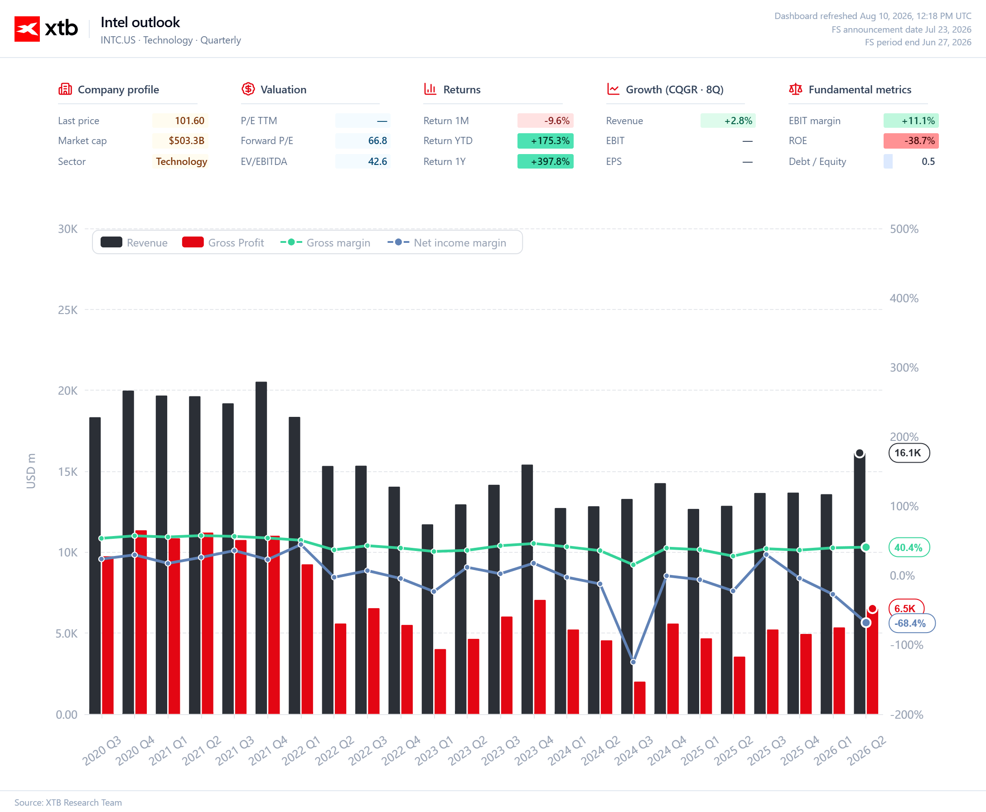Click the Gross margin legend line marker
This screenshot has width=986, height=812.
[291, 242]
